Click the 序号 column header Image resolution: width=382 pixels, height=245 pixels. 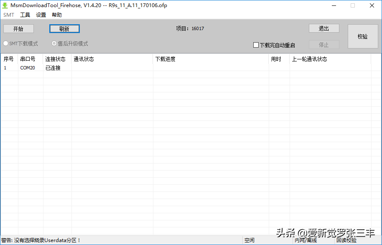pyautogui.click(x=9, y=59)
